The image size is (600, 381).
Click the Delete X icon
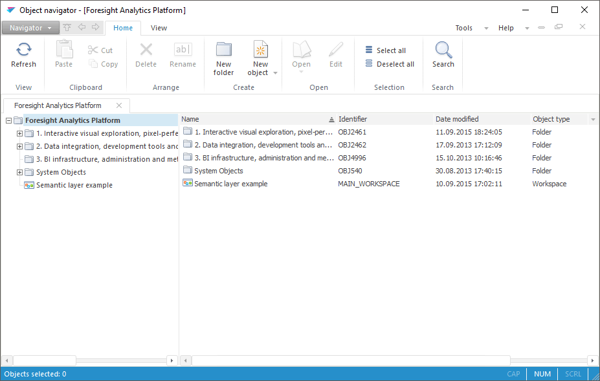click(146, 49)
